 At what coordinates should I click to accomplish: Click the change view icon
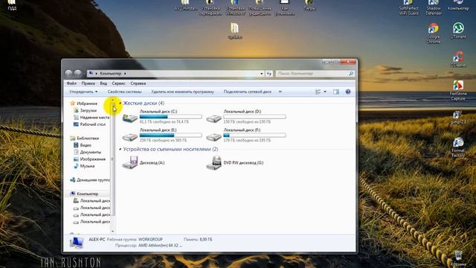(318, 92)
